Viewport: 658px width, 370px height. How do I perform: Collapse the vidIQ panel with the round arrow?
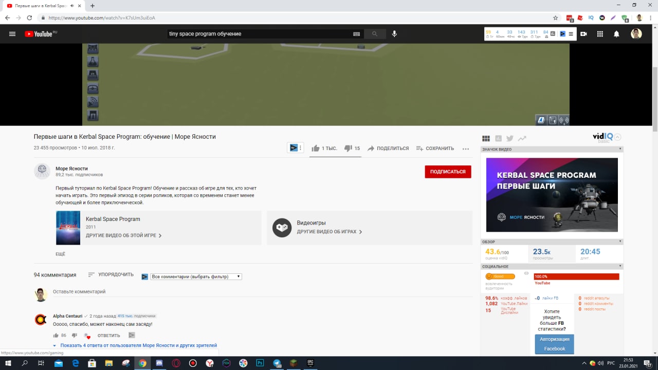click(x=618, y=137)
